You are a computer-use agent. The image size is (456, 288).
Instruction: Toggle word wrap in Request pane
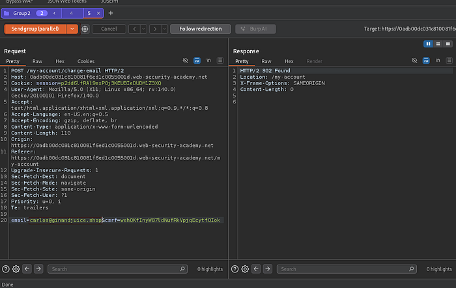tap(197, 60)
